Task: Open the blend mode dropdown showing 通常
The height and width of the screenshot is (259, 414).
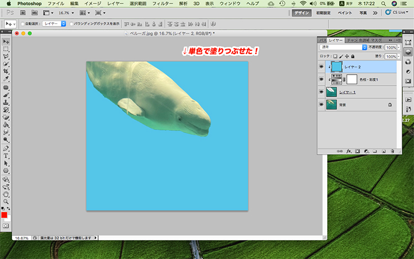Action: [344, 47]
